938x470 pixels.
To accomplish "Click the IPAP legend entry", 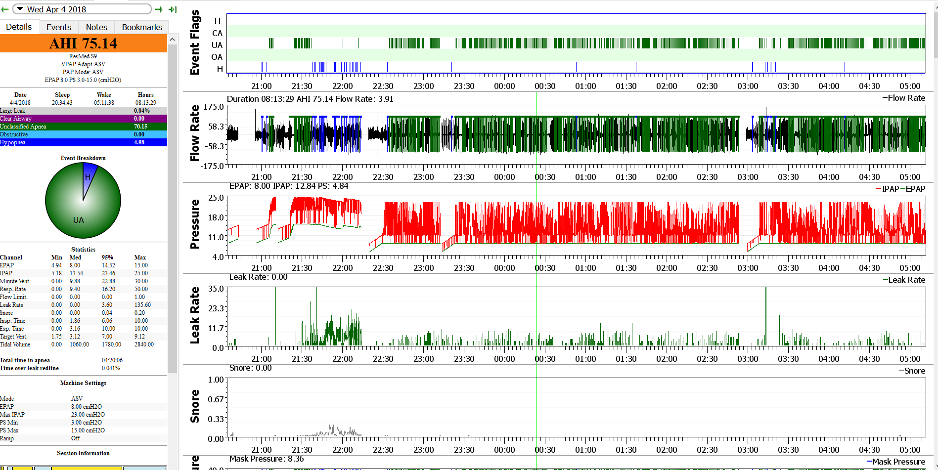I will tap(887, 189).
